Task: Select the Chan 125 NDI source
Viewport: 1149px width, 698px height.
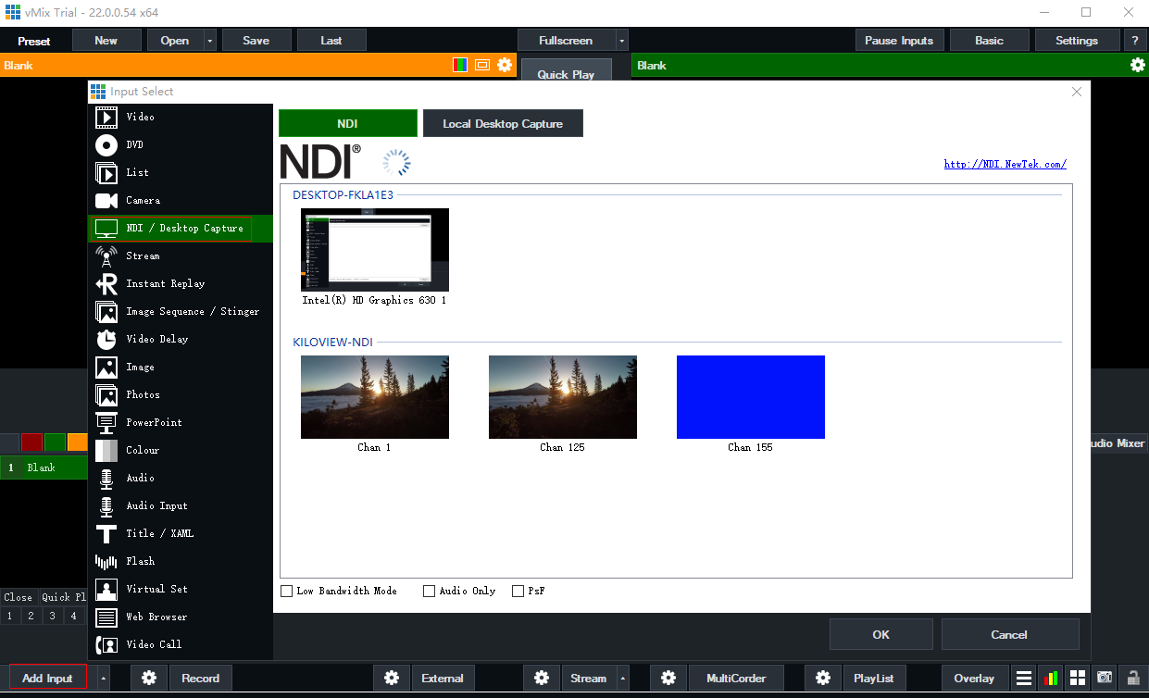Action: click(563, 397)
